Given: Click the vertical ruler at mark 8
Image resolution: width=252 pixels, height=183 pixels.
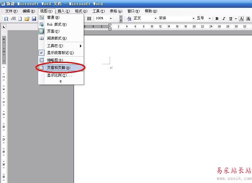Looking at the screenshot, I should click(x=4, y=114).
